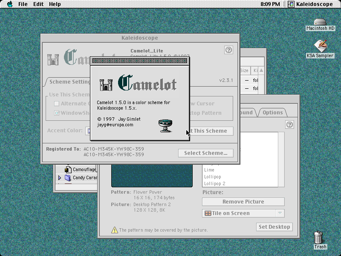Open the Apple menu
341x256 pixels.
(10, 4)
